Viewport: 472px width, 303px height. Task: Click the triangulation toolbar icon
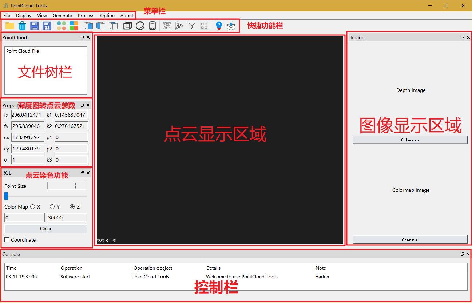point(179,26)
